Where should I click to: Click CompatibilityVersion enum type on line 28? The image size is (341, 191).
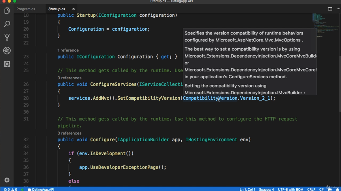click(x=210, y=98)
